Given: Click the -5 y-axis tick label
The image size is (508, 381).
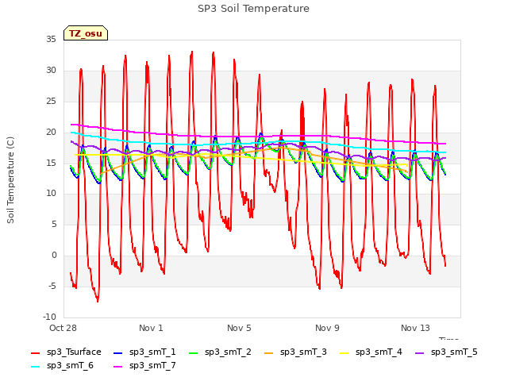Looking at the screenshot, I should (52, 286).
